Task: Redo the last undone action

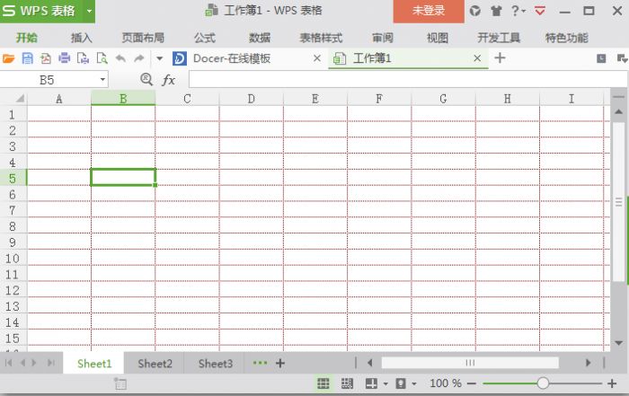Action: point(138,58)
